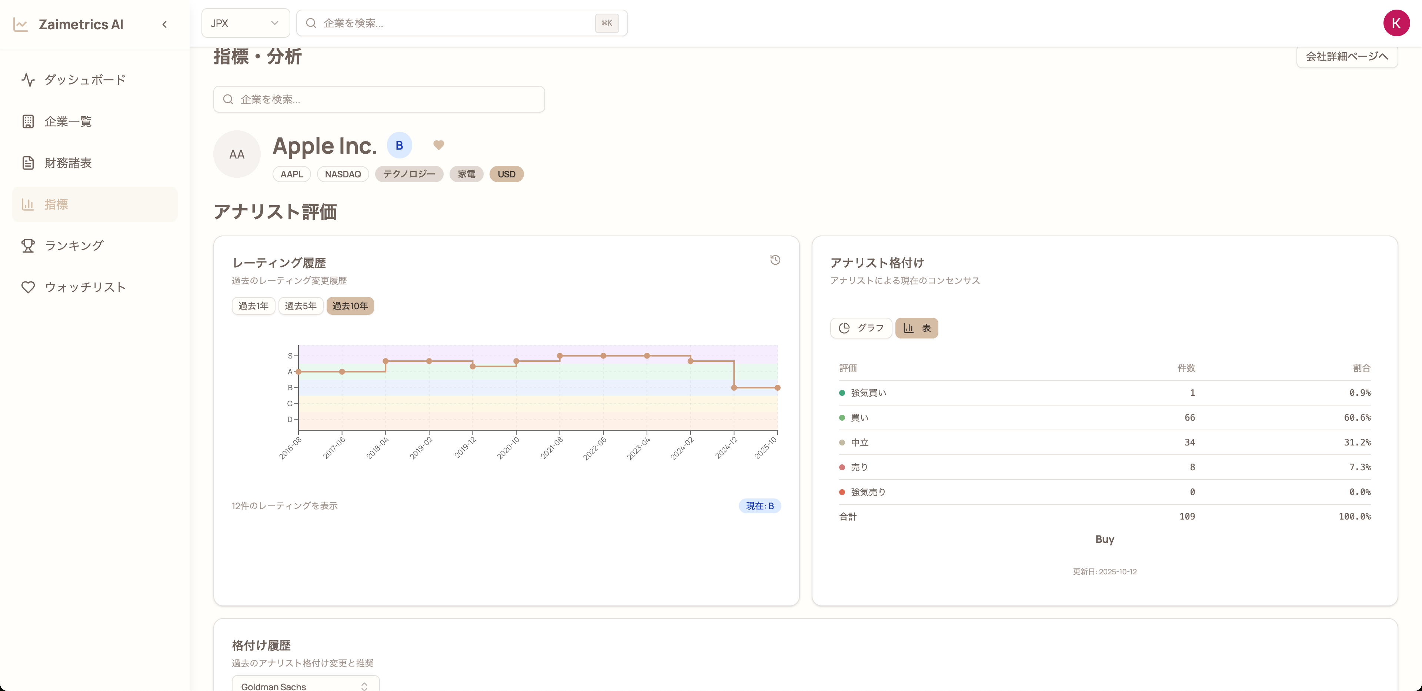Select the 過去1年 range tab
This screenshot has height=691, width=1422.
253,306
